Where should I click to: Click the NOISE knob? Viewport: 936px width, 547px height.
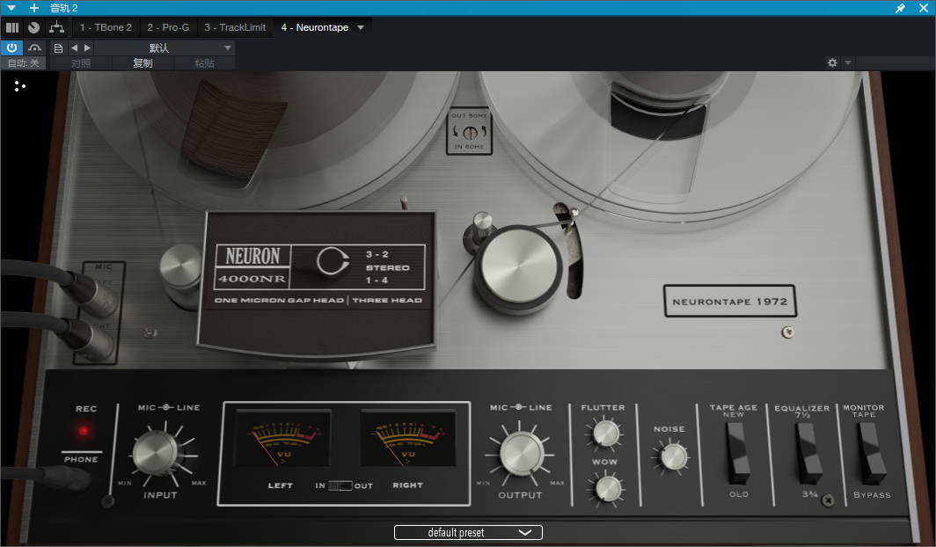(673, 457)
